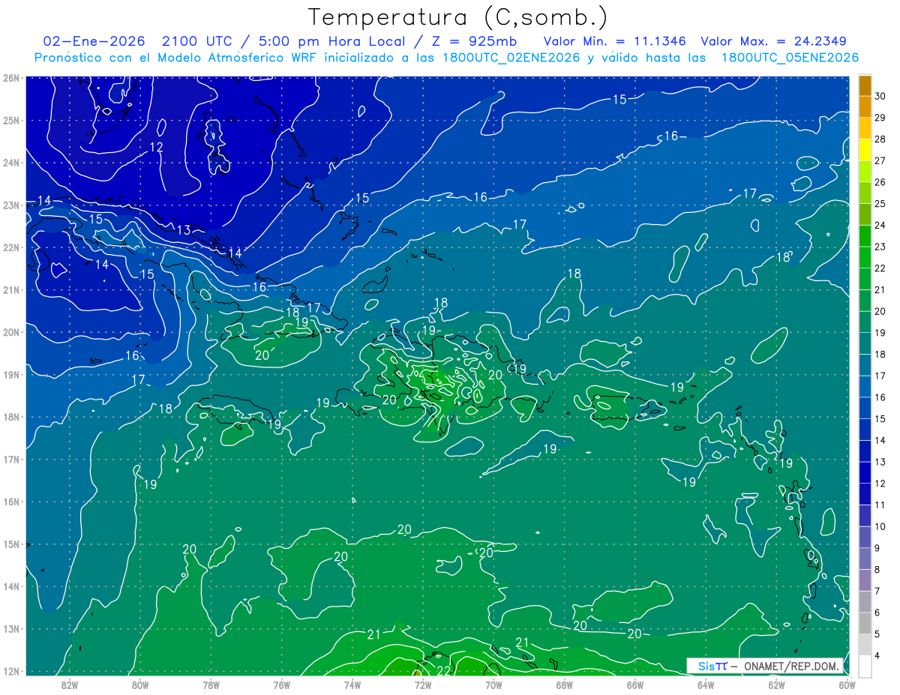Click the 'Valor Max. = 24.2349' readout

point(774,41)
